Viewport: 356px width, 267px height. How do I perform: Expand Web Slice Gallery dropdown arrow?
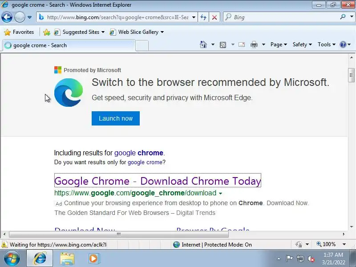coord(162,32)
